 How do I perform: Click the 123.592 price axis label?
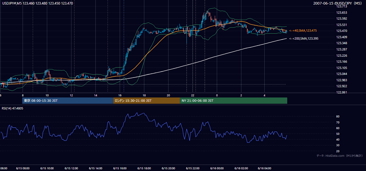(x=342, y=19)
